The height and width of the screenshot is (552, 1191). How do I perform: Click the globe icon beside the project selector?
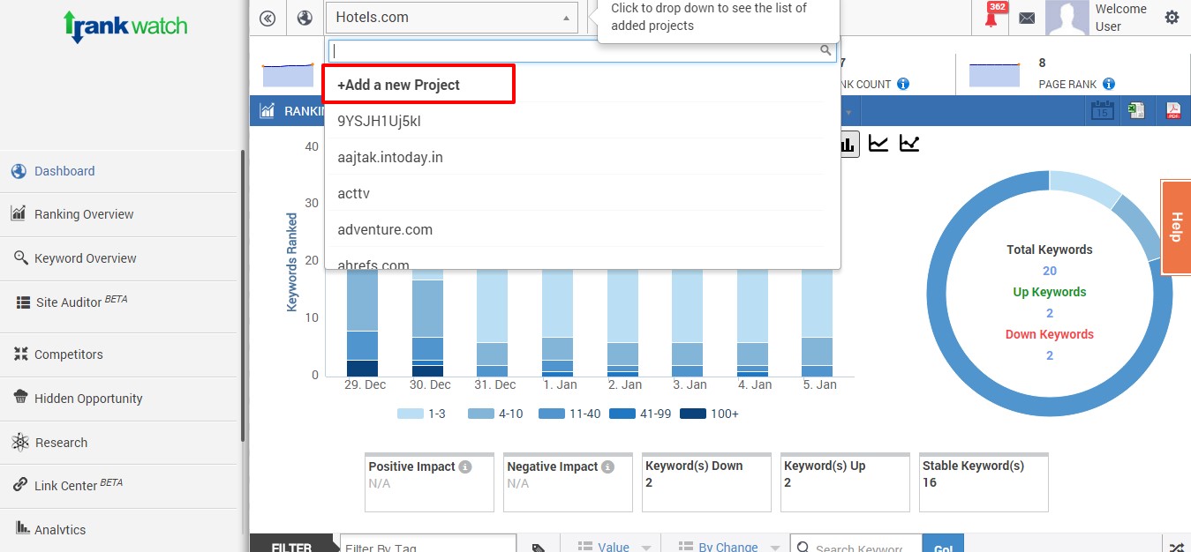pos(305,18)
